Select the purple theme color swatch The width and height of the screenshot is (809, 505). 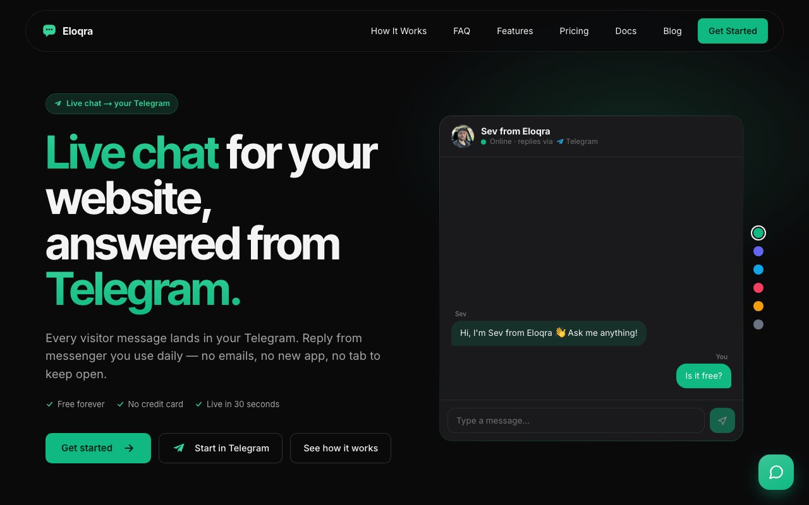point(758,251)
